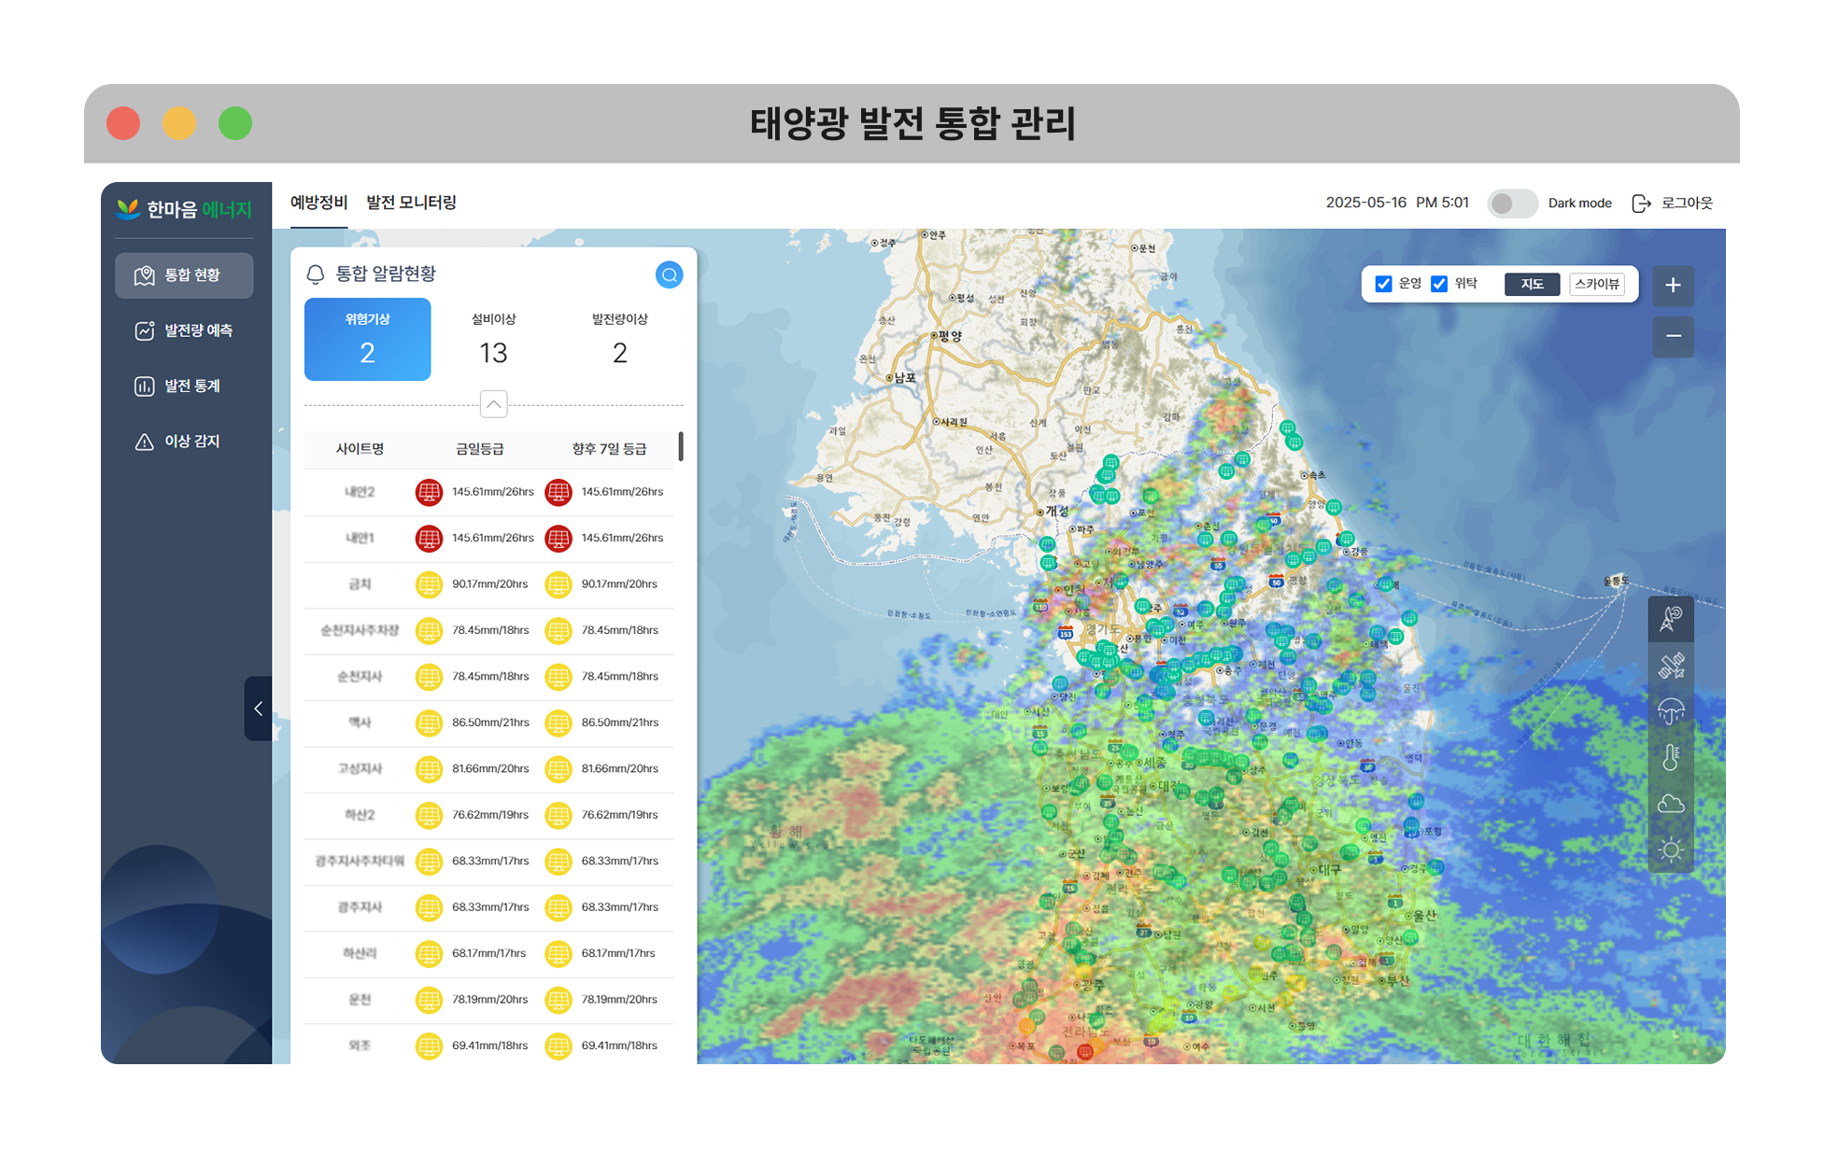Zoom in the map with plus button

1673,286
